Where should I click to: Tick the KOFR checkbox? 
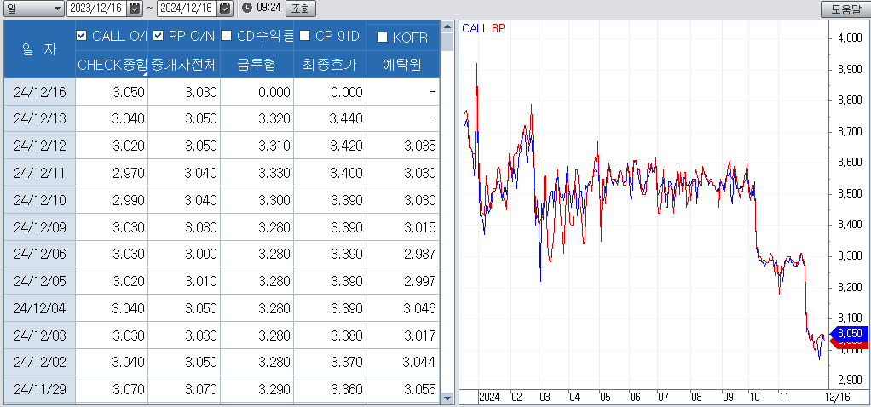point(382,37)
